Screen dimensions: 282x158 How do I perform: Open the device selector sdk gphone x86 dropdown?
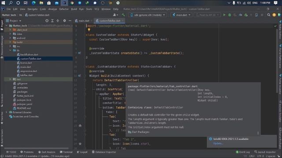[x=148, y=15]
